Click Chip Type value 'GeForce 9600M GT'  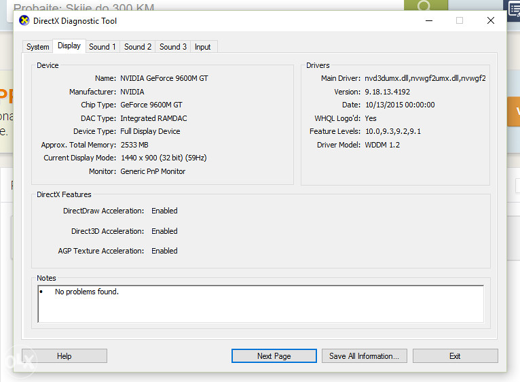tap(151, 105)
